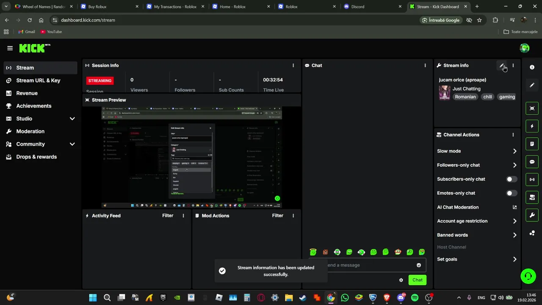This screenshot has height=305, width=542.
Task: Open the emoji picker in message box
Action: point(419,265)
